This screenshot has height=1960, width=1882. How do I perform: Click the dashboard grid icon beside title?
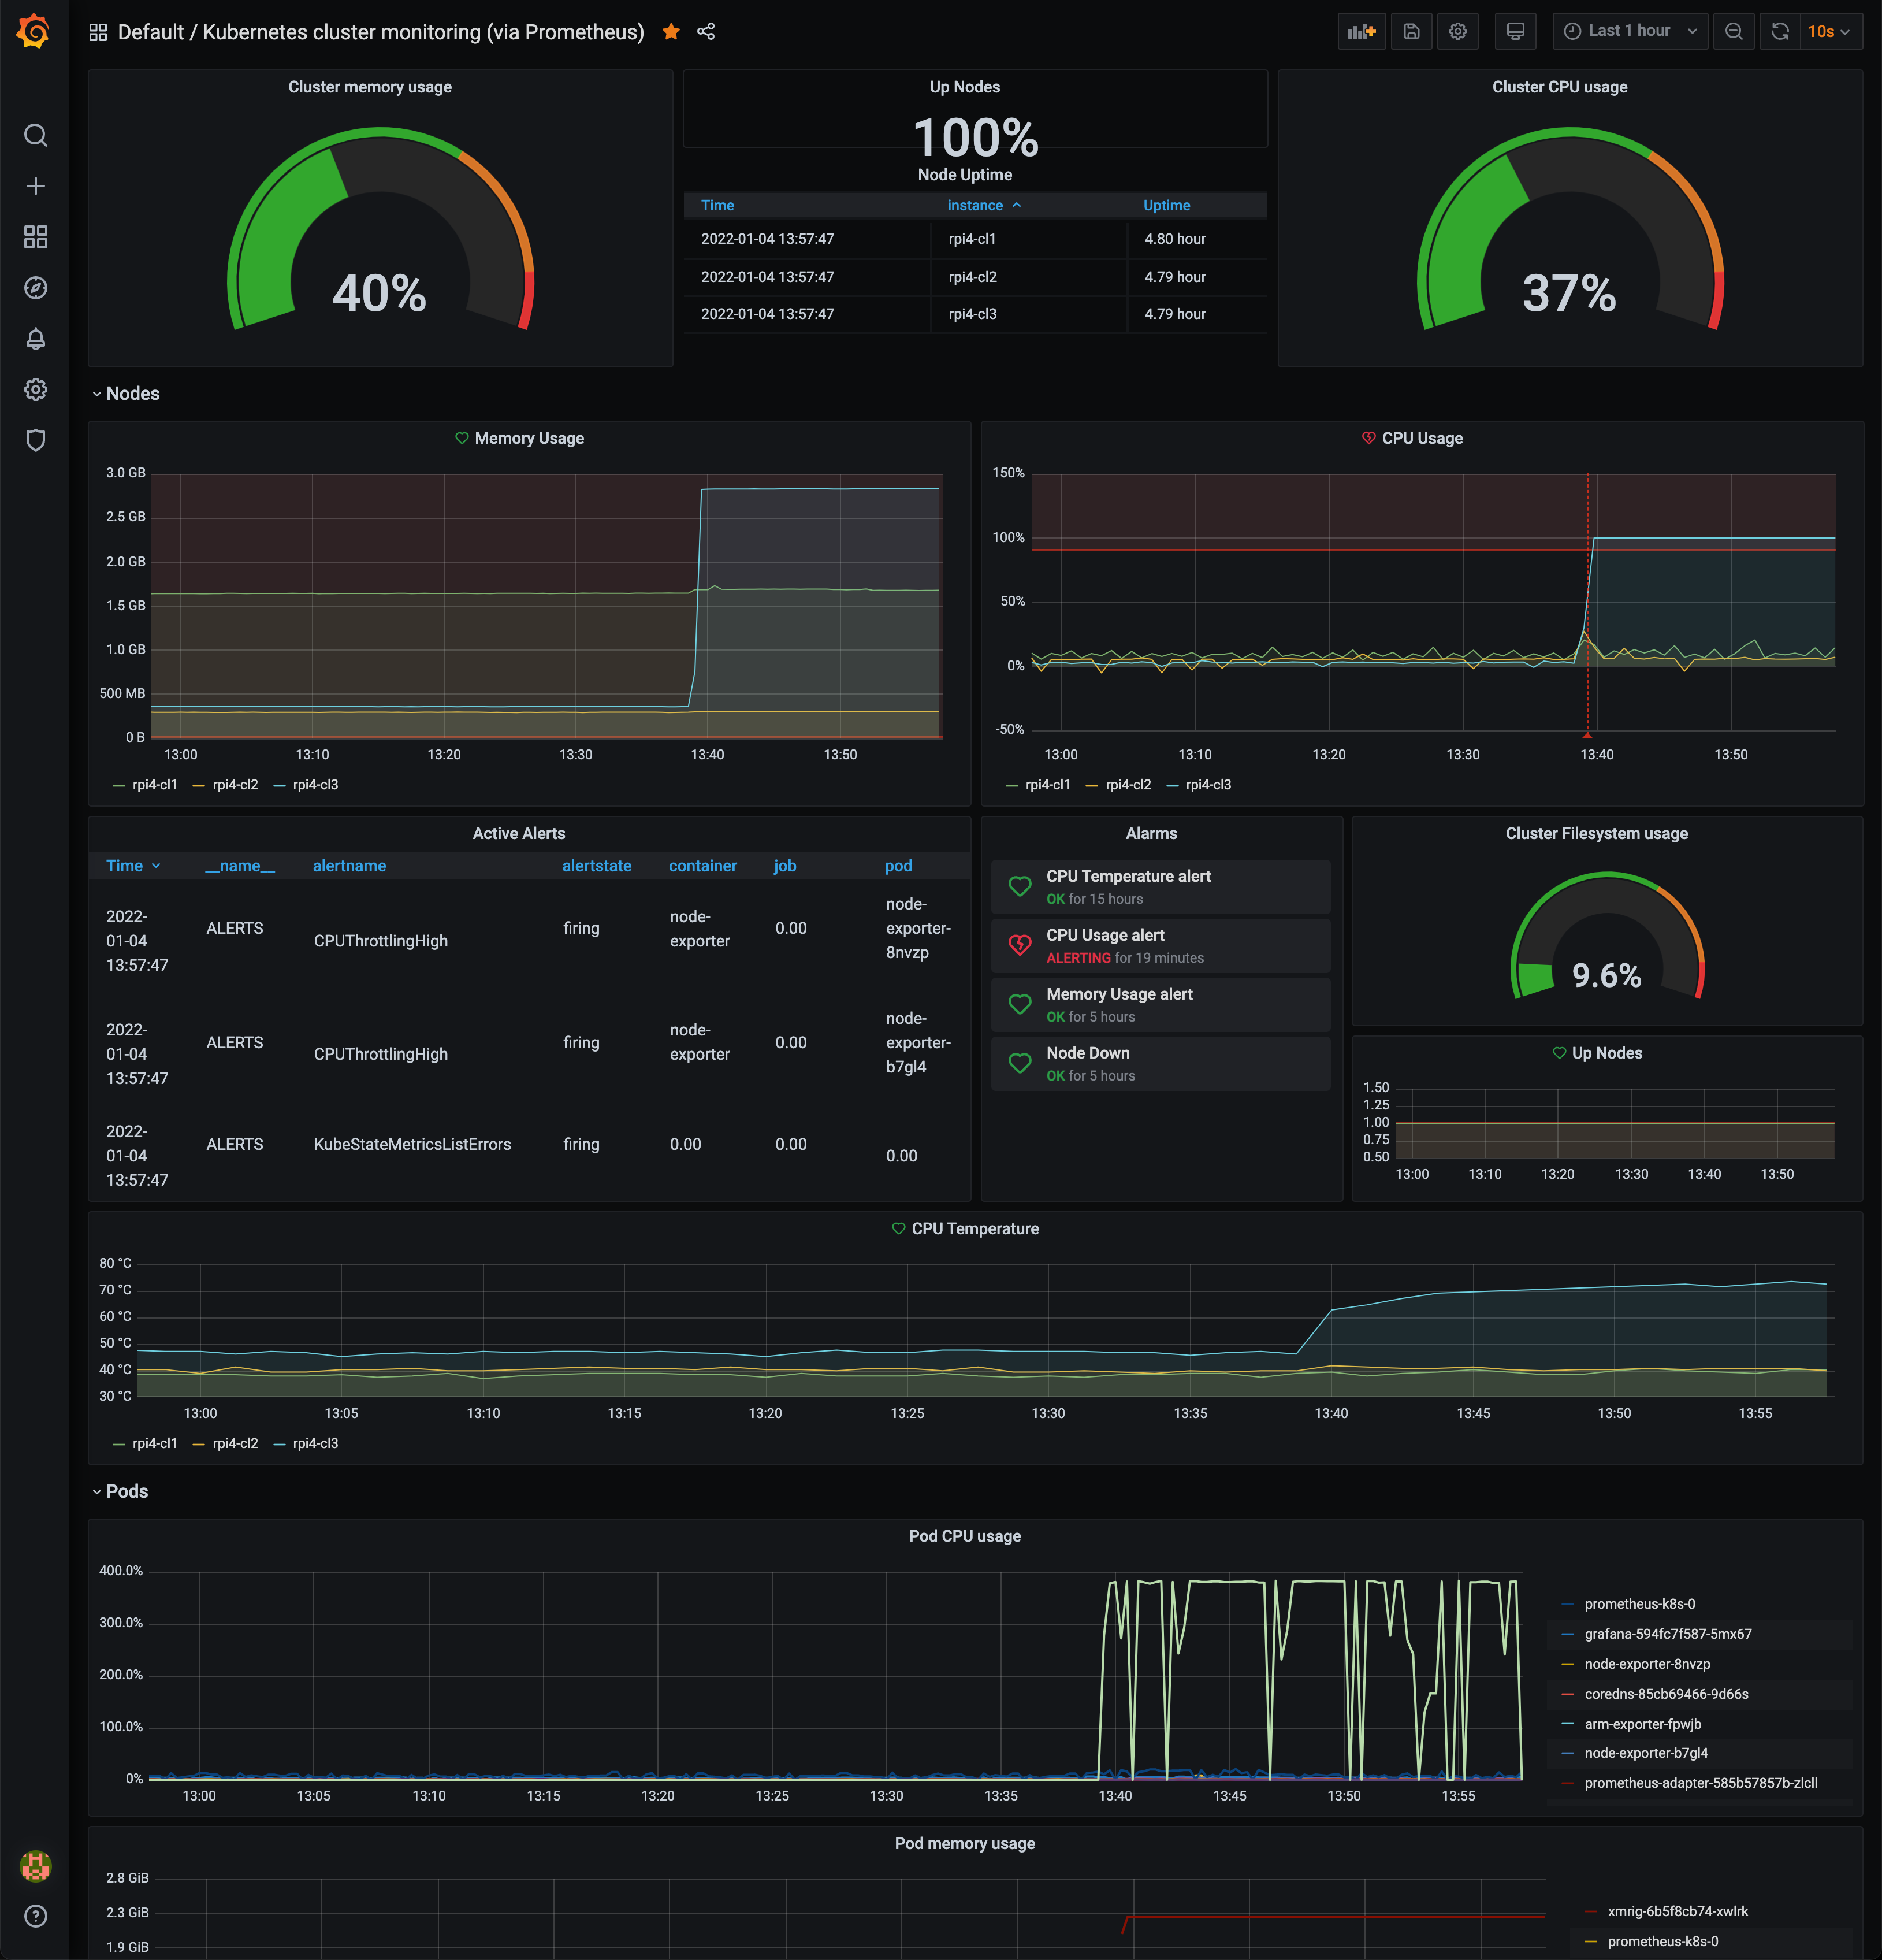click(98, 32)
